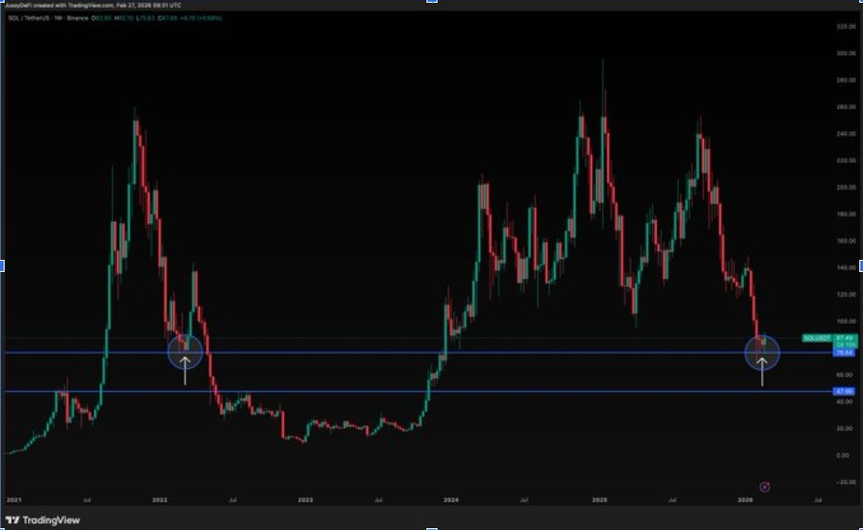Click the -20.00 price axis label
Image resolution: width=863 pixels, height=530 pixels.
(x=846, y=482)
